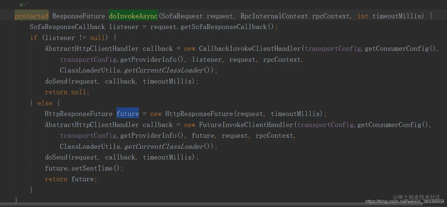Click FutureInvokeClientHandler class name
Image resolution: width=447 pixels, height=207 pixels.
click(246, 125)
